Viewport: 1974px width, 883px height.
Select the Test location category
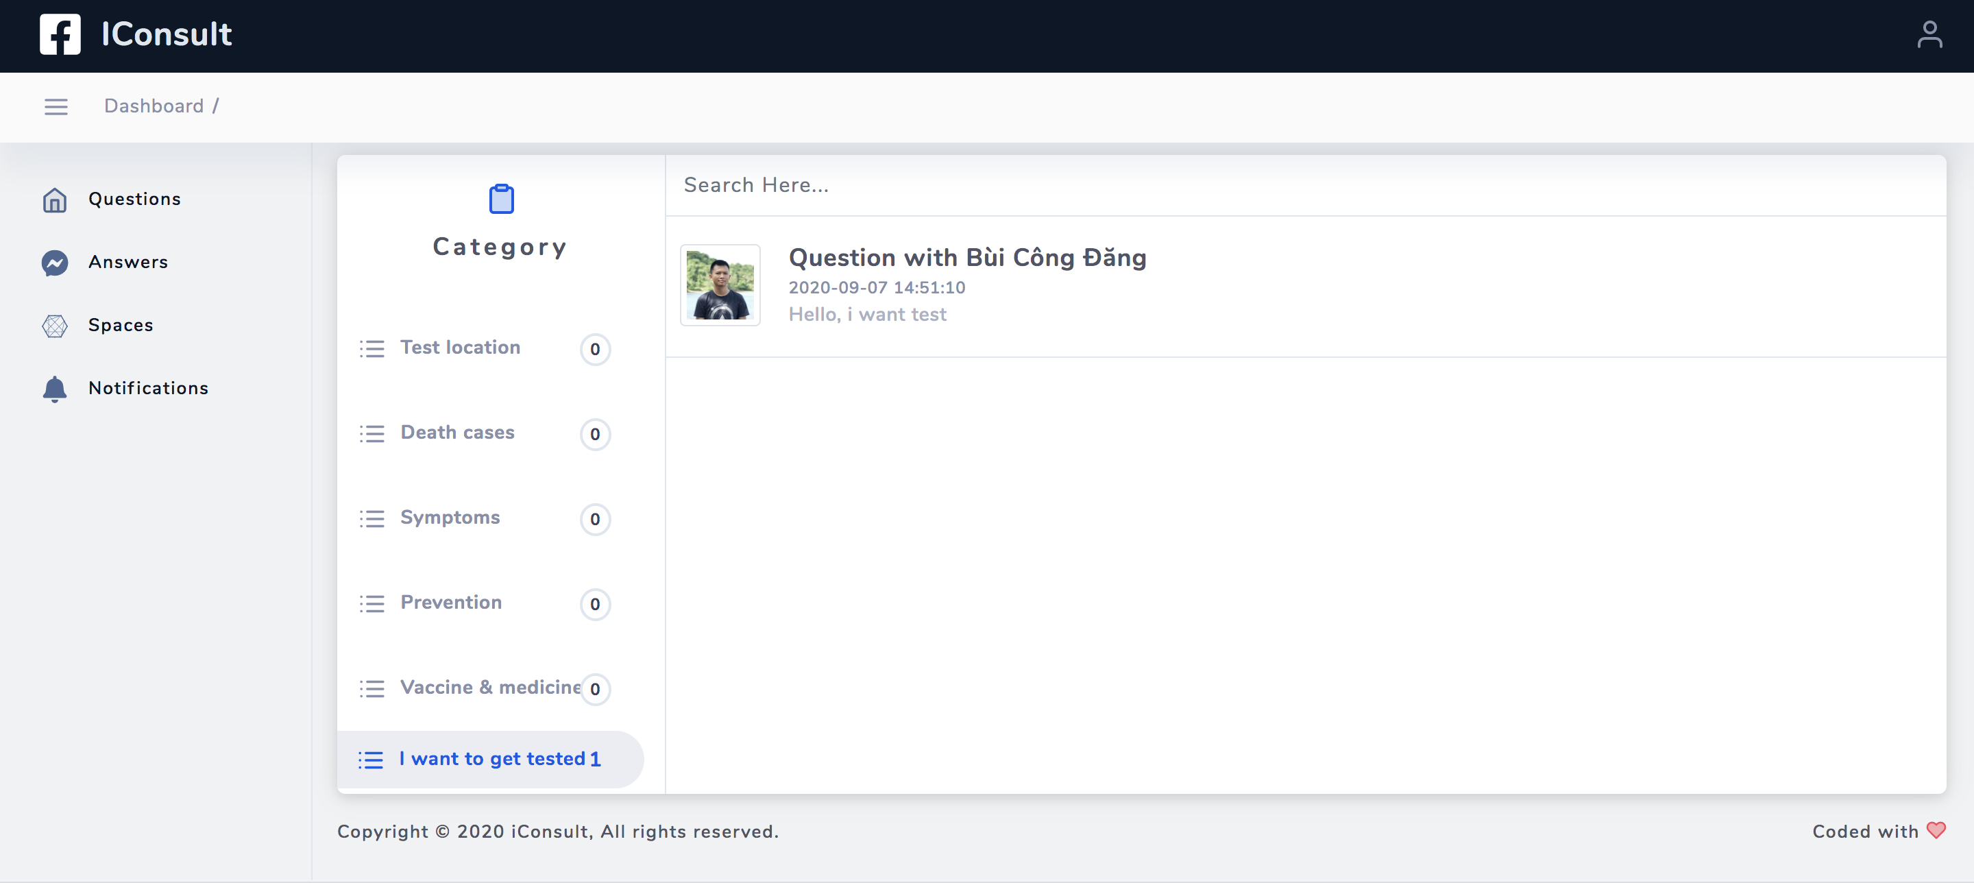click(460, 347)
